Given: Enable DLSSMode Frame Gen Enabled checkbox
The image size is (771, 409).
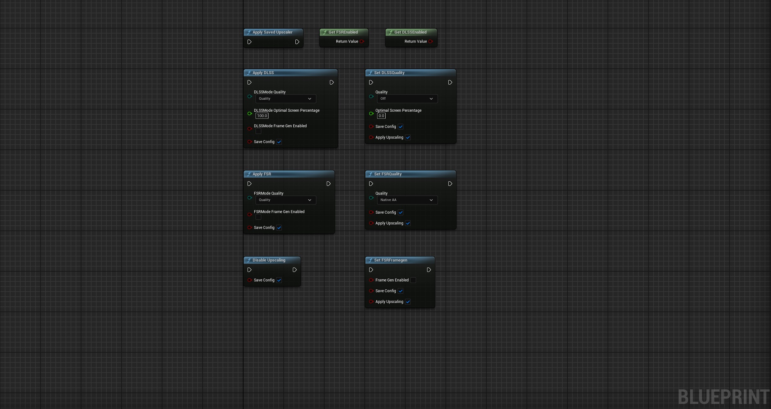Looking at the screenshot, I should [258, 131].
